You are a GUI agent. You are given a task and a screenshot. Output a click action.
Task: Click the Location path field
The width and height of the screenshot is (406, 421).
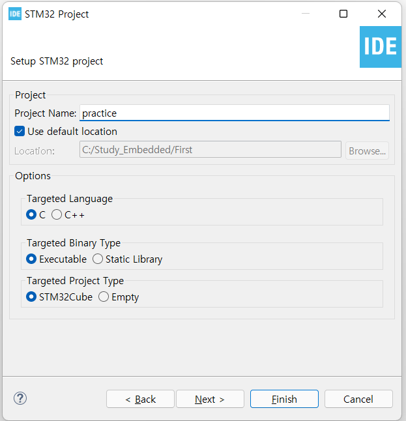(x=210, y=149)
